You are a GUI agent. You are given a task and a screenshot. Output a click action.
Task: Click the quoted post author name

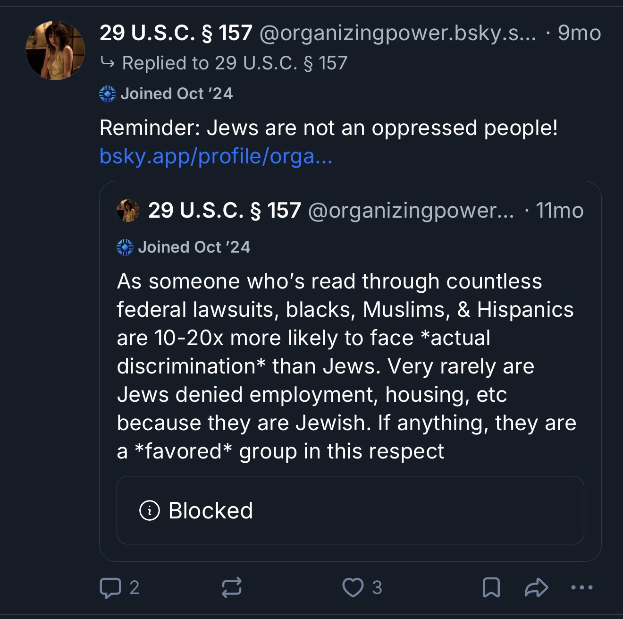[x=225, y=211]
